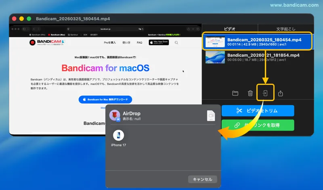Select the Bandicam_20260325_180454.mp4 video row
Screen dimensions: 323x190
258,42
